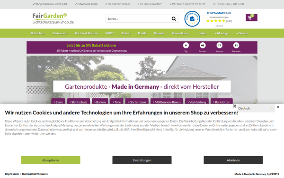Open the Sichtschutz menu
The height and width of the screenshot is (178, 284).
click(x=37, y=33)
